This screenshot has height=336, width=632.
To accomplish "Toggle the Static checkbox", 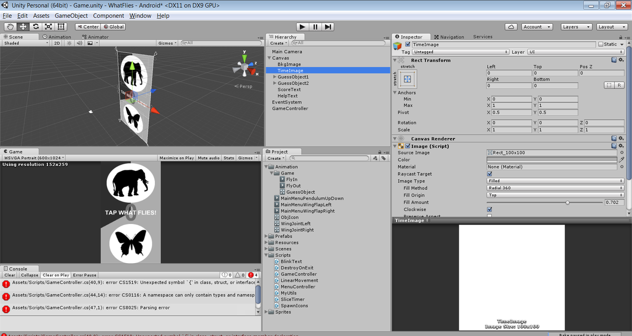I will tap(601, 45).
